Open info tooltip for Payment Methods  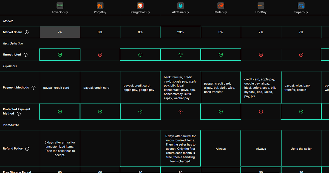coord(33,88)
